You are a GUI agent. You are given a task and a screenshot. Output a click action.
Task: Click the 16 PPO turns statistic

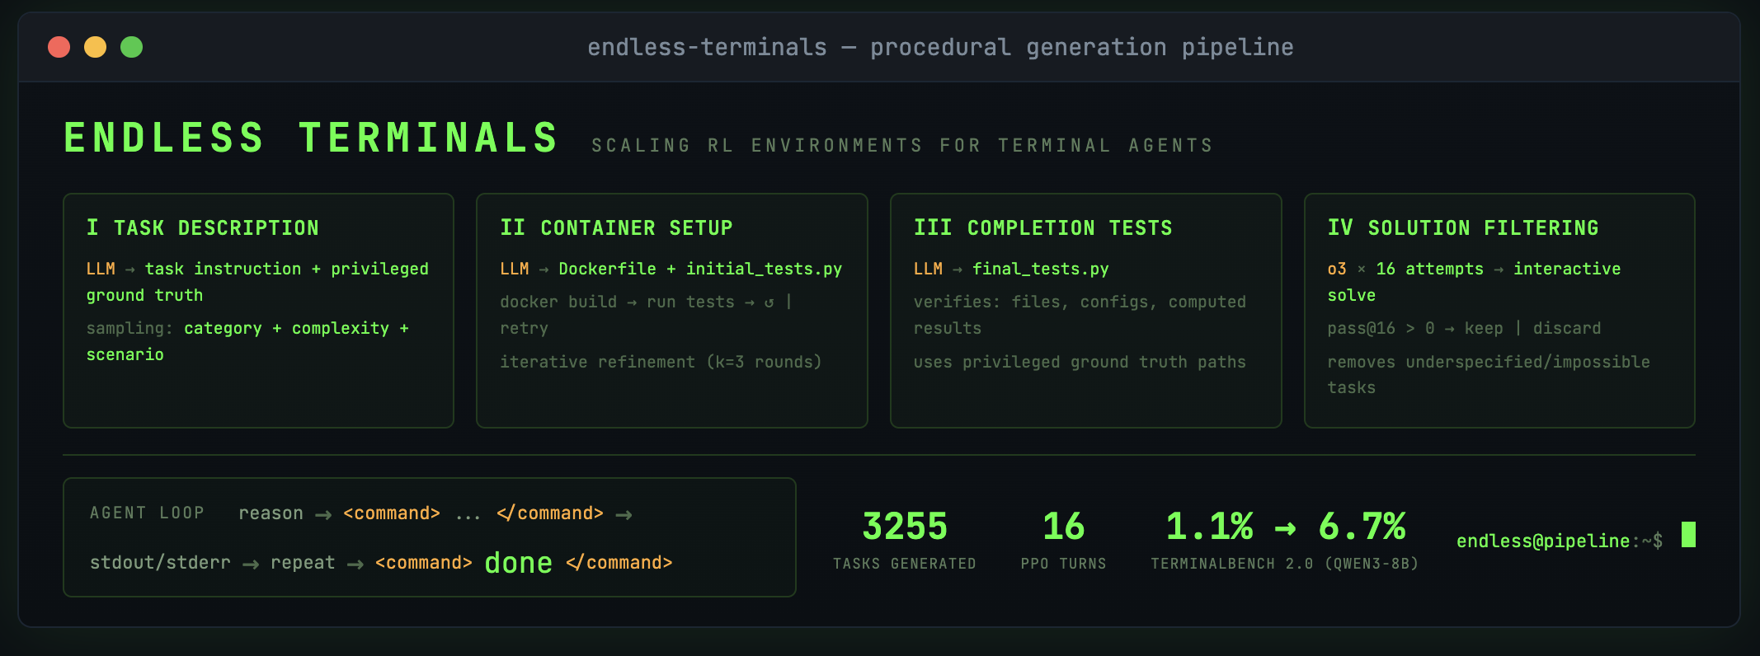click(1063, 527)
